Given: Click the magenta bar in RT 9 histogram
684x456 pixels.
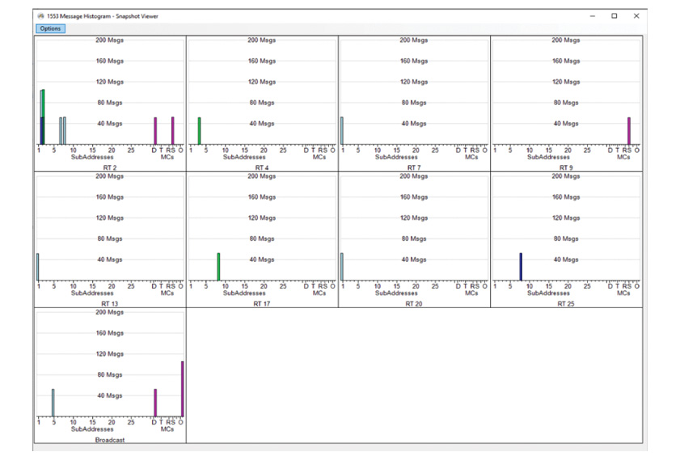Looking at the screenshot, I should pyautogui.click(x=629, y=130).
